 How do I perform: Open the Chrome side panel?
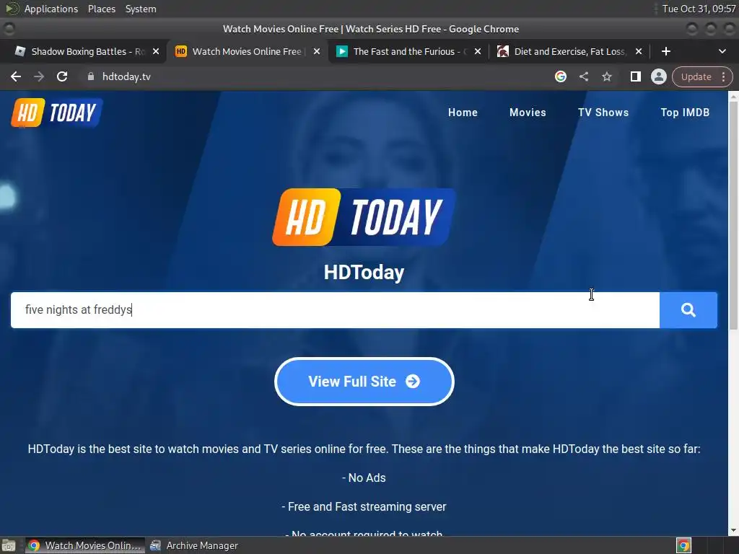coord(635,76)
